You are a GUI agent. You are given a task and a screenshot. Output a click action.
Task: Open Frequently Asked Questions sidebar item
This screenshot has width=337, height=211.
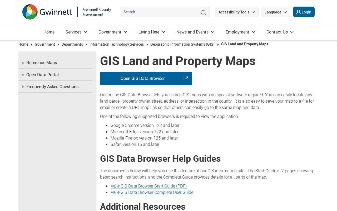pyautogui.click(x=55, y=87)
